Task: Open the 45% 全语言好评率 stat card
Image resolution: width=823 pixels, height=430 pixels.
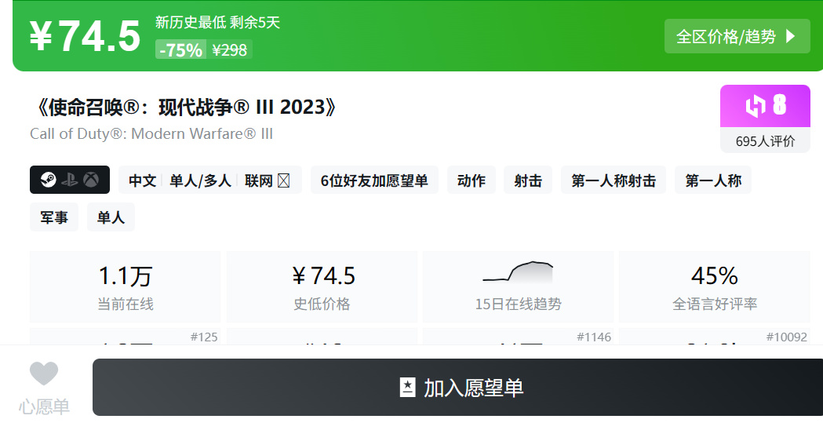Action: pyautogui.click(x=715, y=286)
